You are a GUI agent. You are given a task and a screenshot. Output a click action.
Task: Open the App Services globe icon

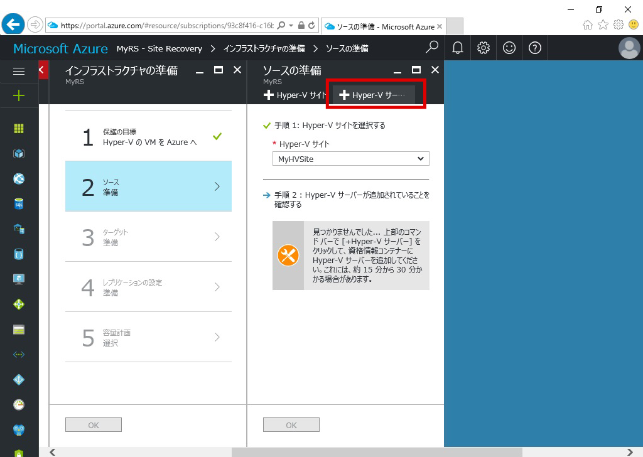coord(19,179)
